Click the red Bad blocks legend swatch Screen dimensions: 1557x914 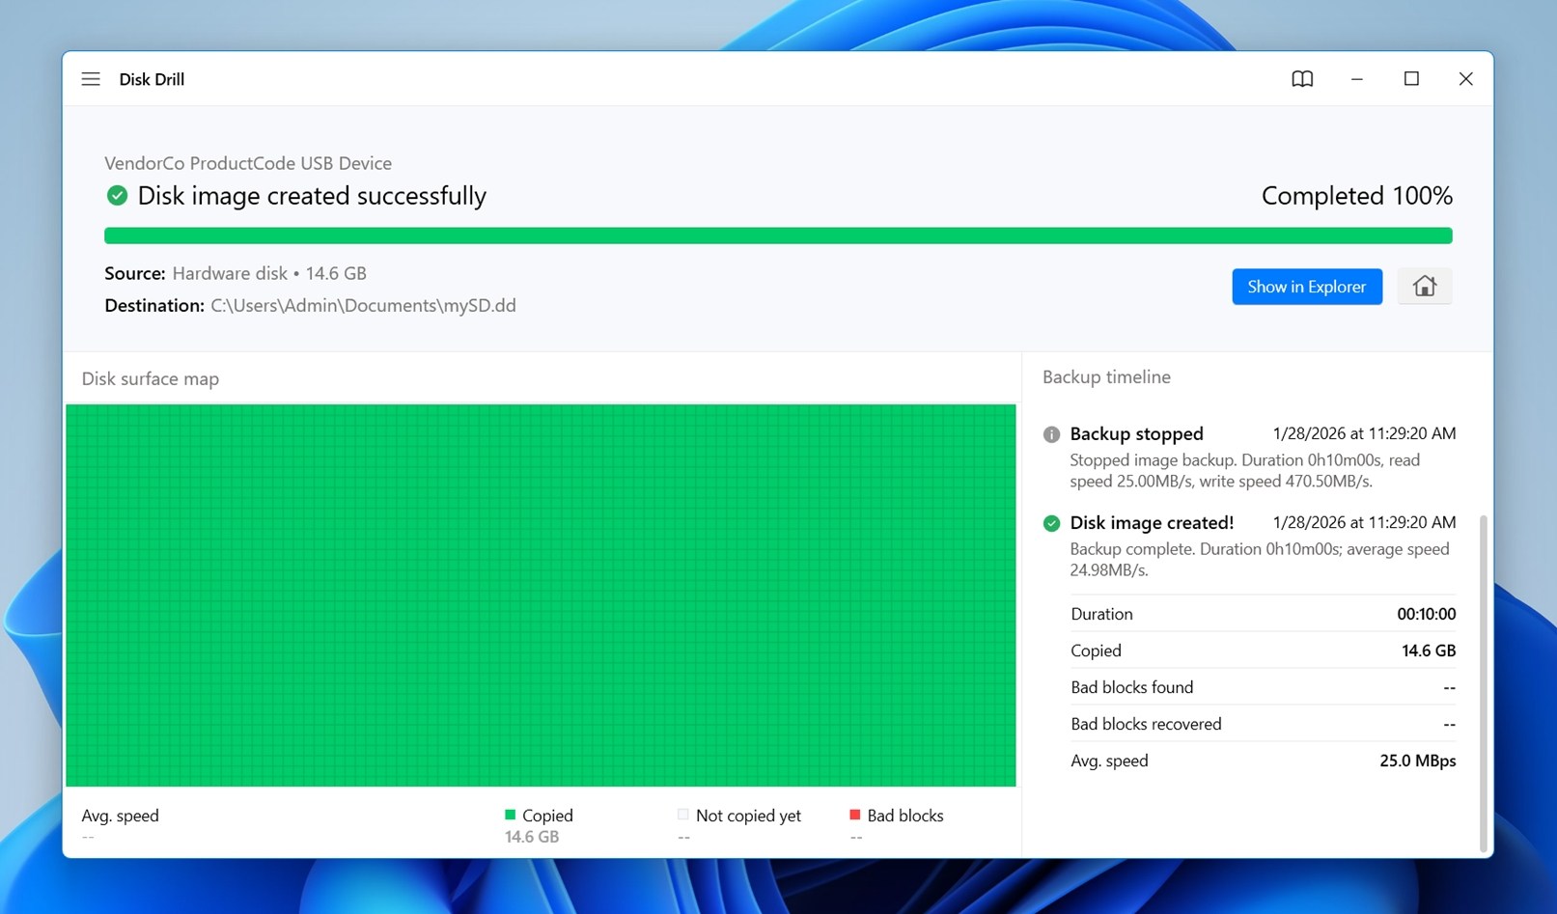(854, 815)
